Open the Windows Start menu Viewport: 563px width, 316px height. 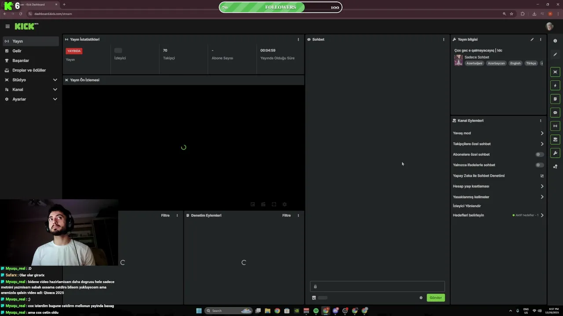[199, 311]
